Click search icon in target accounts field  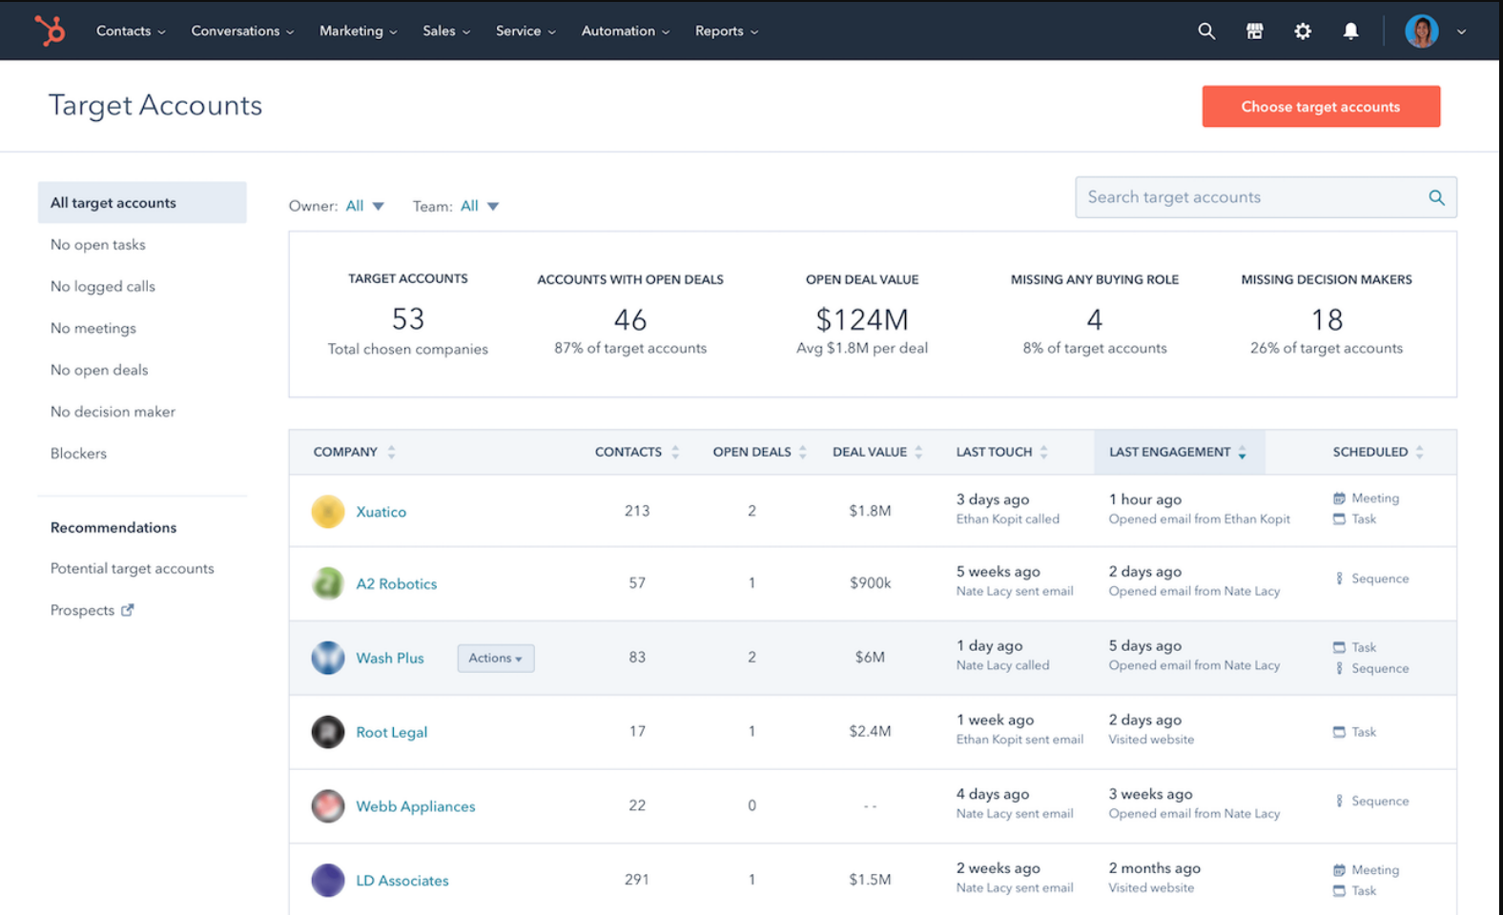click(1436, 198)
